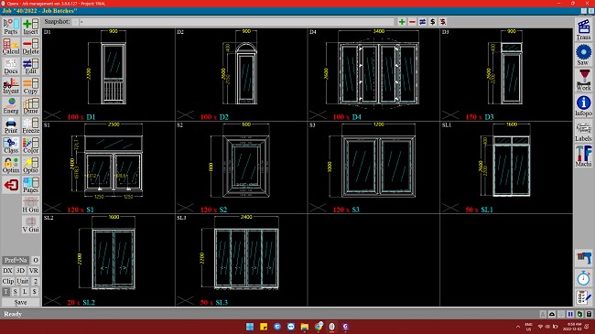The height and width of the screenshot is (334, 595).
Task: Toggle the 3D view button
Action: 20,271
